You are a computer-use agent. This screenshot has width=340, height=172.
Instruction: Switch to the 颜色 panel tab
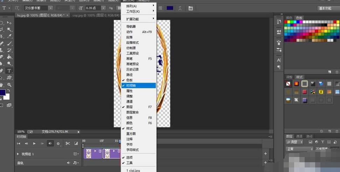pos(289,18)
